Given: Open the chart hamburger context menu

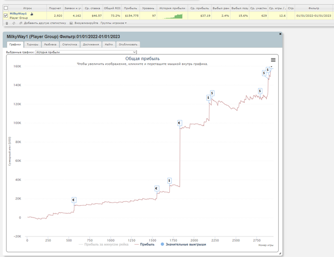Looking at the screenshot, I should point(273,60).
